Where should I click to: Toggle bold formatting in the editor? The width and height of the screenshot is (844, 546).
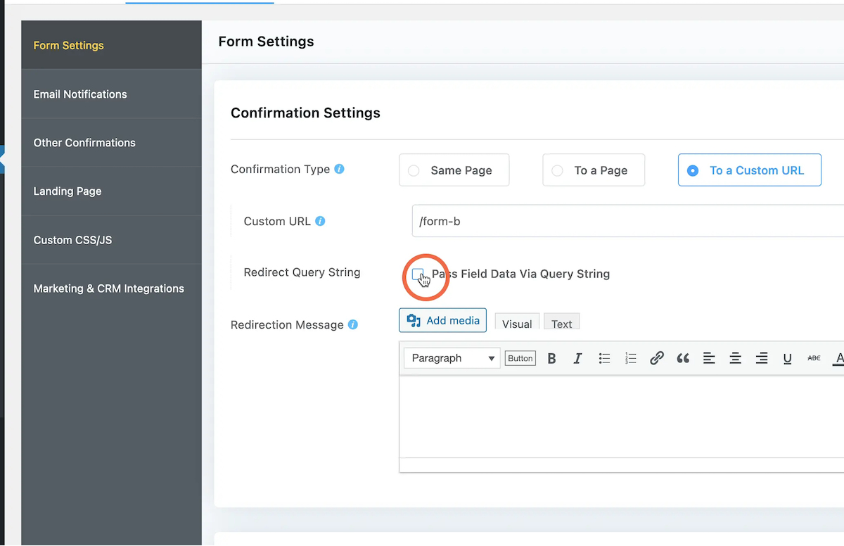click(x=551, y=358)
